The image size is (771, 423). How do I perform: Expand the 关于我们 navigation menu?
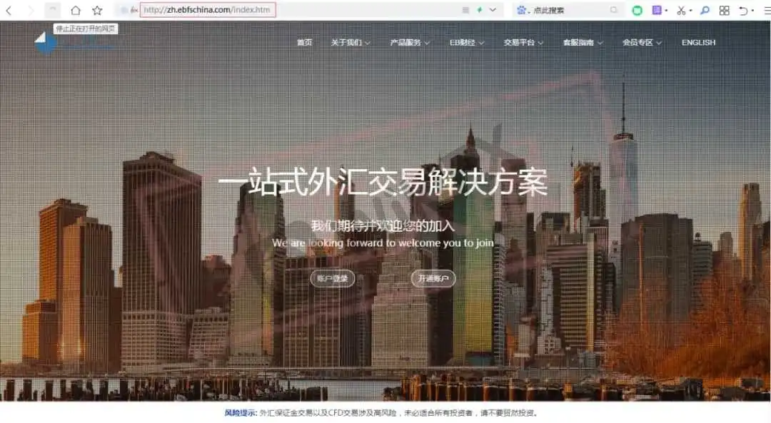click(x=350, y=42)
